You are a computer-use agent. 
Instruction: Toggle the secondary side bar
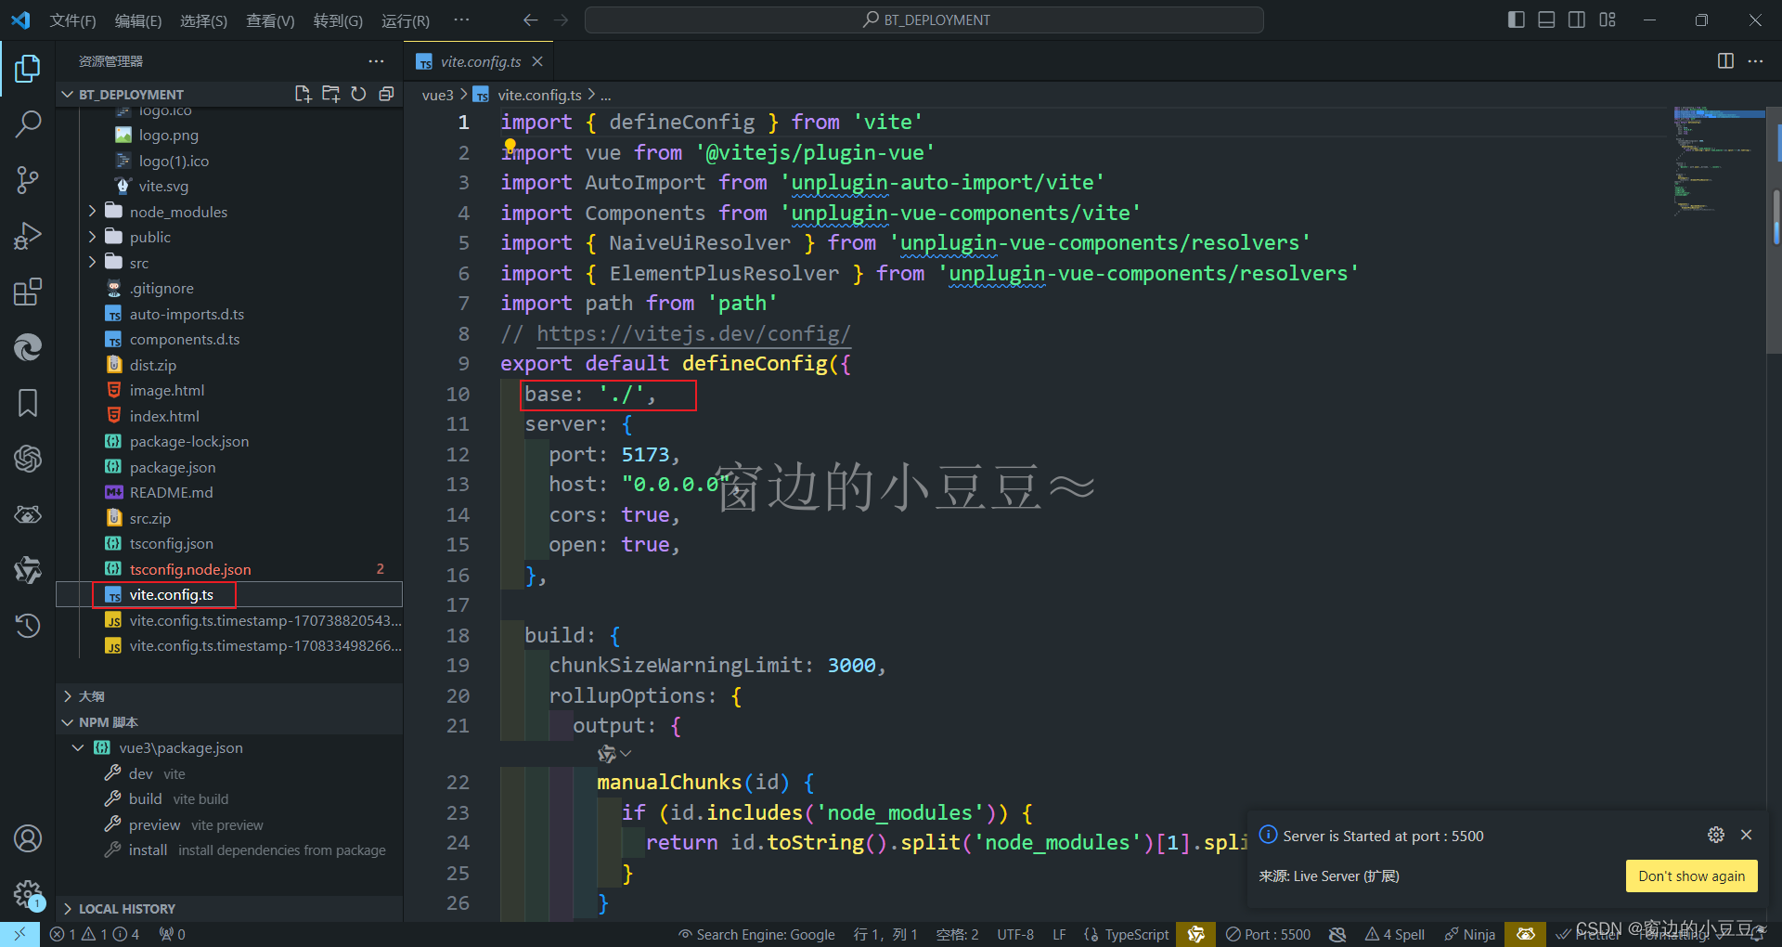click(1577, 19)
